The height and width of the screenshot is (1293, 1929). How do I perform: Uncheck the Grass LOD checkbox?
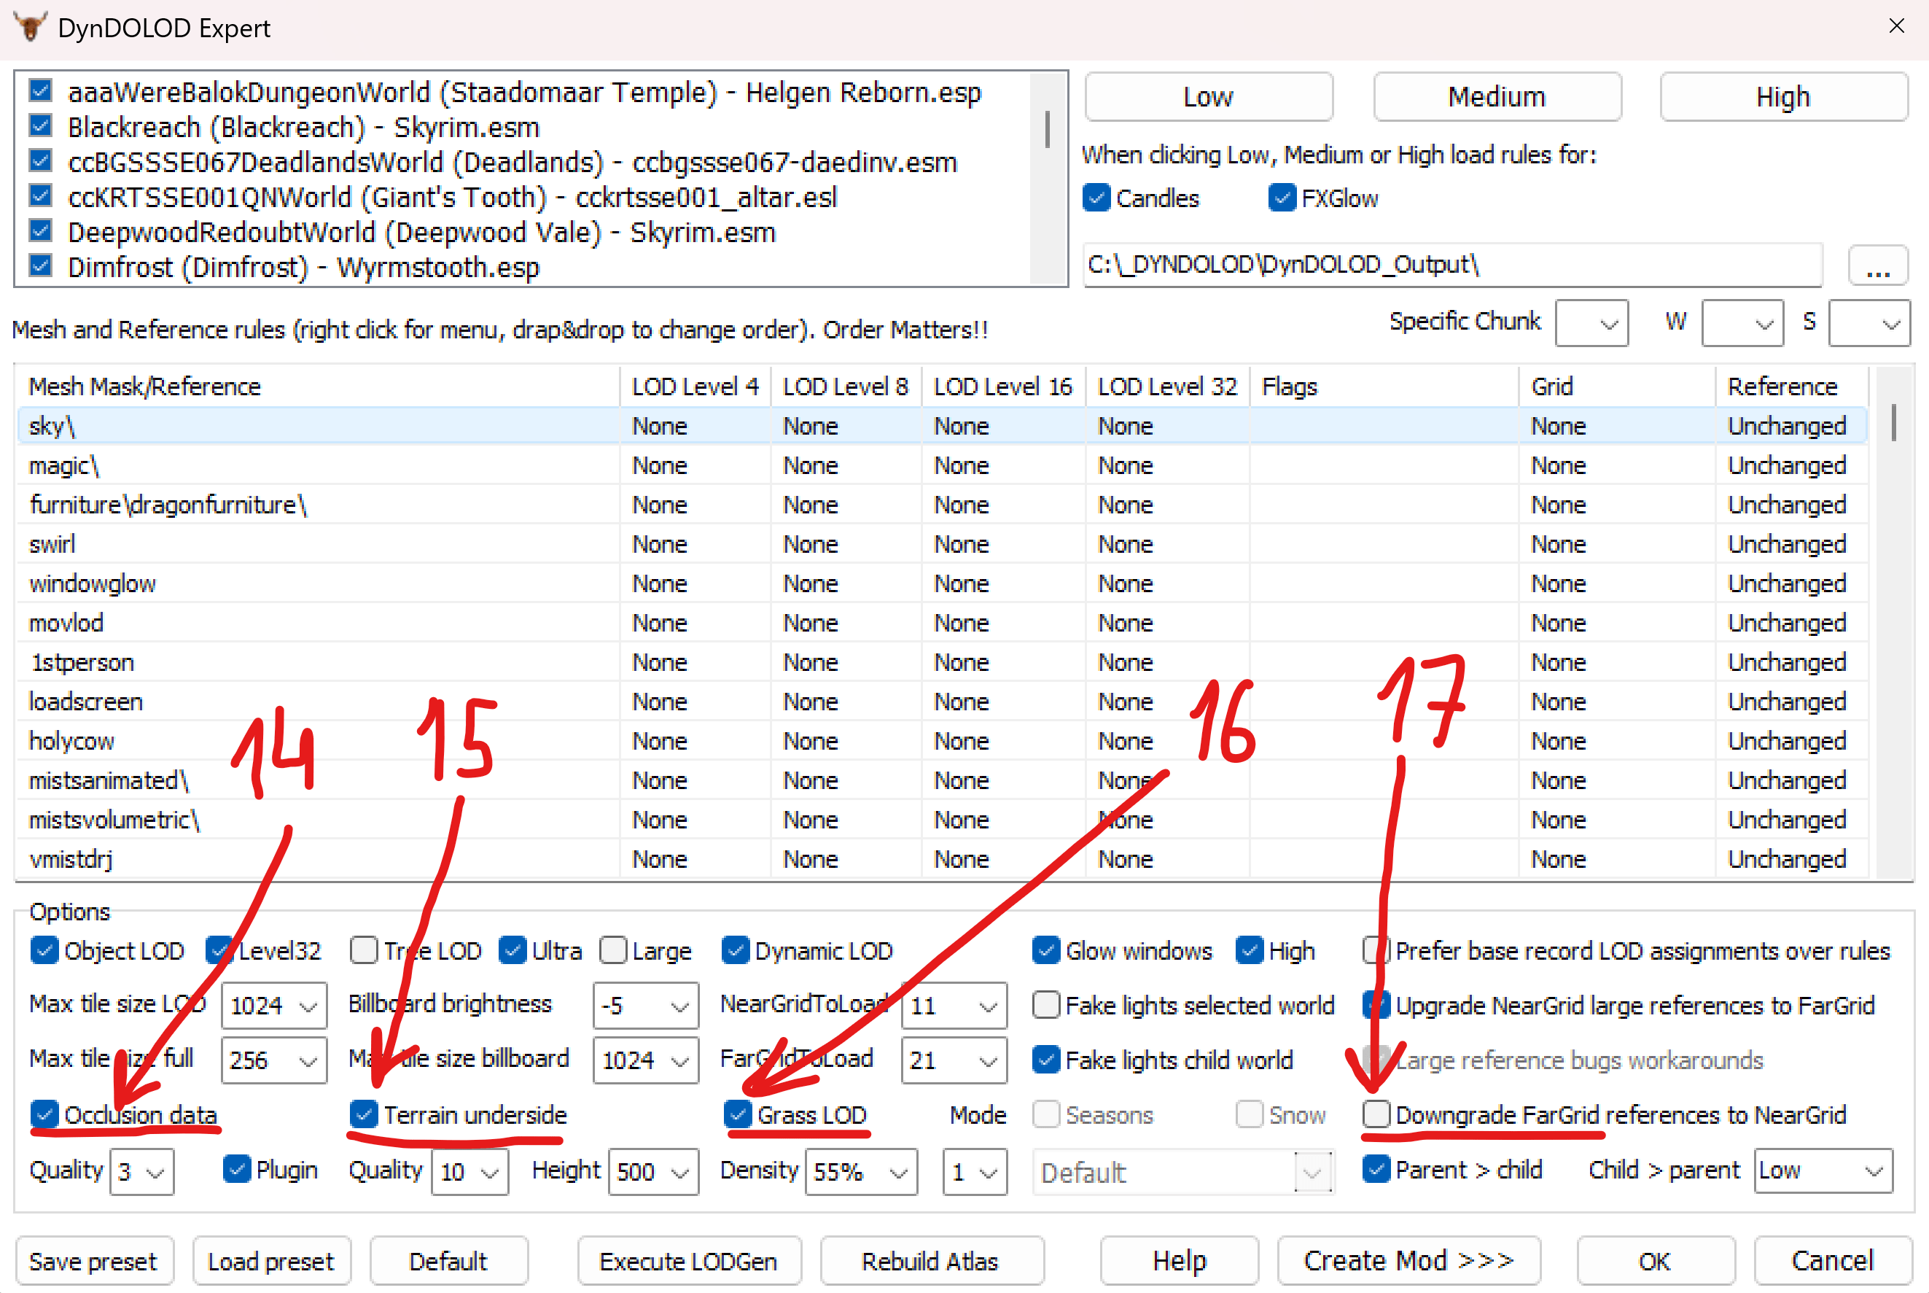click(x=737, y=1114)
